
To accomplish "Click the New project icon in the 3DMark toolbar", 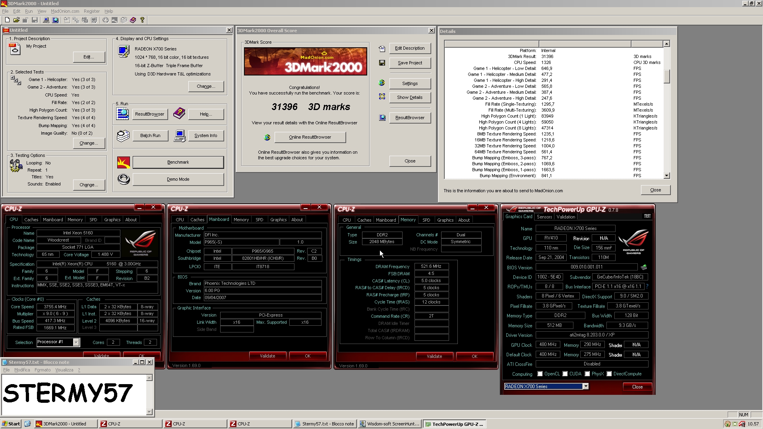I will click(7, 20).
